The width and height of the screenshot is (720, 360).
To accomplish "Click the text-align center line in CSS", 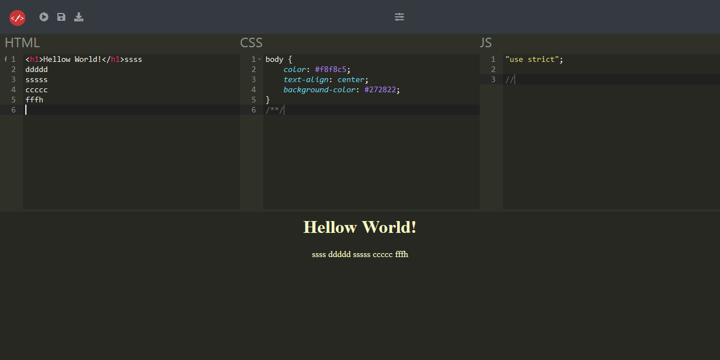I will point(326,79).
